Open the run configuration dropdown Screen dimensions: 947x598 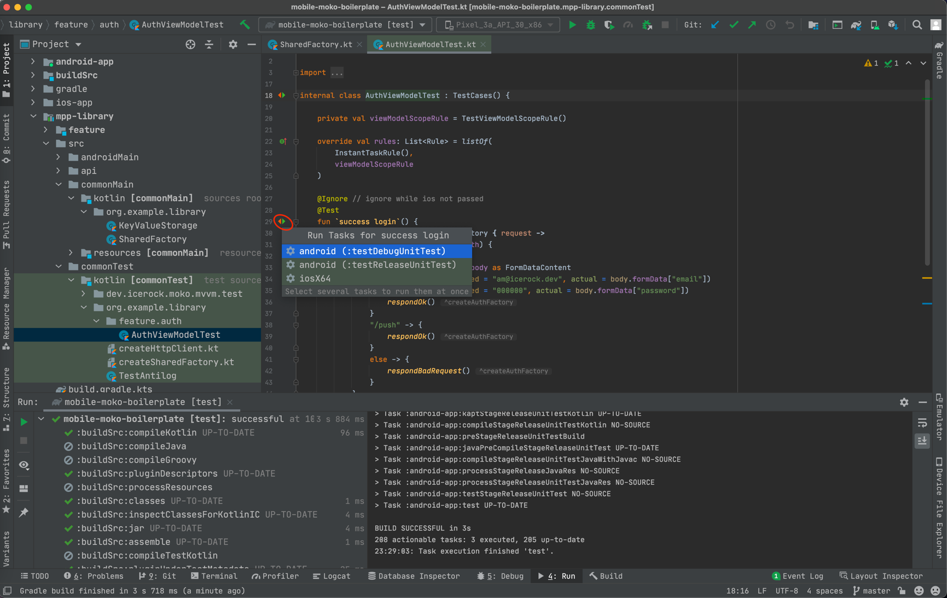coord(345,25)
